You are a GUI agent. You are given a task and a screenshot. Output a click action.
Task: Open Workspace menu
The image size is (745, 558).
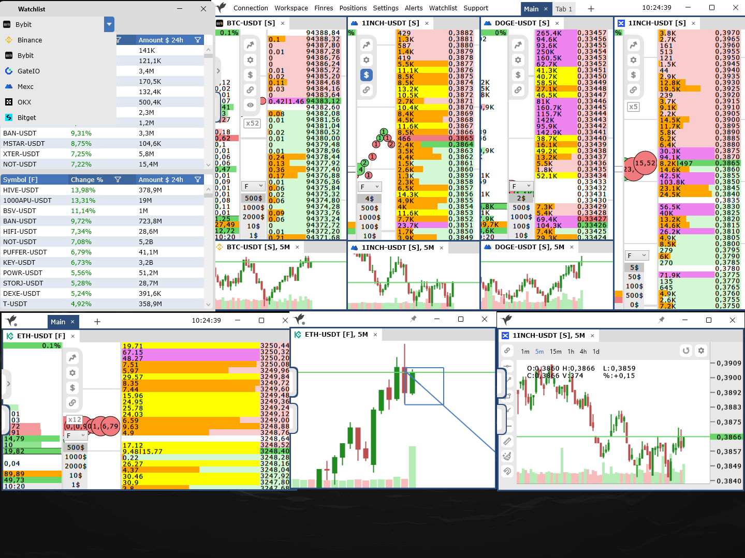pyautogui.click(x=291, y=8)
